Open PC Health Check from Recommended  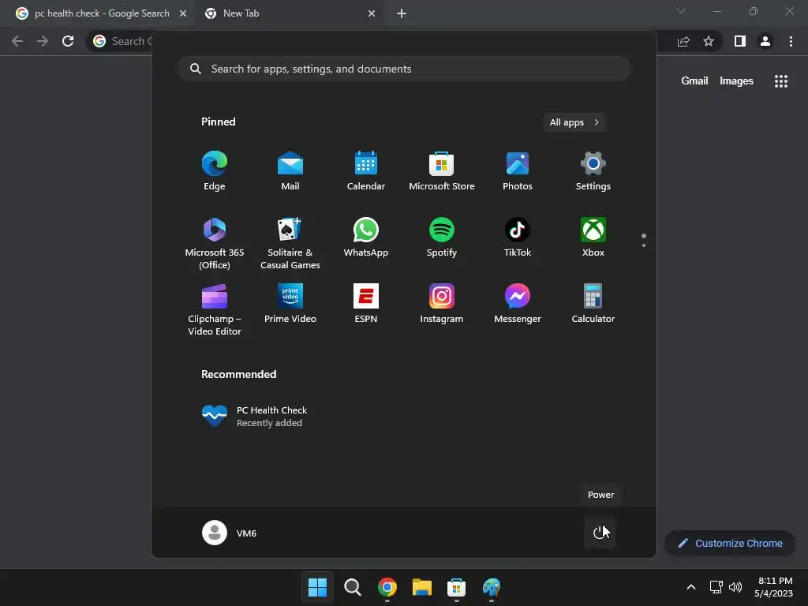[255, 416]
